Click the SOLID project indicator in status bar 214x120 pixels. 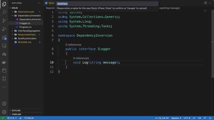(29, 118)
